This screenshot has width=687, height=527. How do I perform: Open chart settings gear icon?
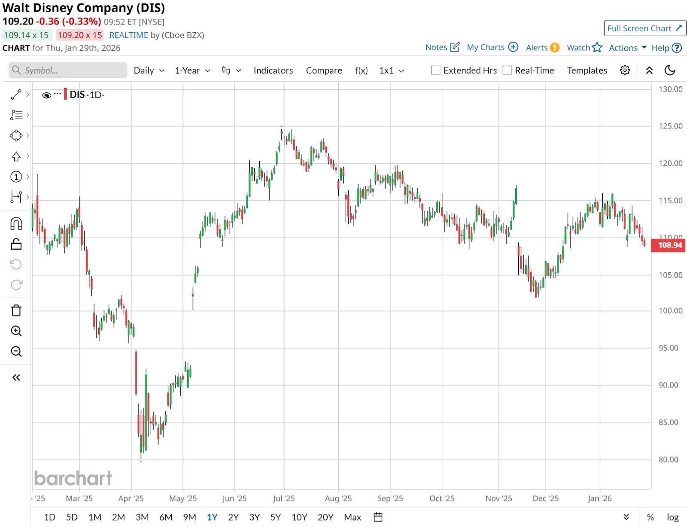point(625,70)
